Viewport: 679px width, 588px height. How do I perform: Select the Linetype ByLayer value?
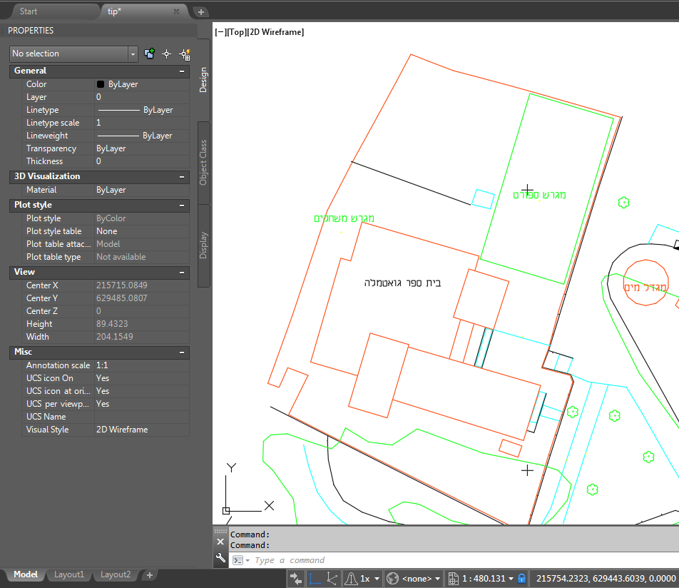pyautogui.click(x=142, y=110)
